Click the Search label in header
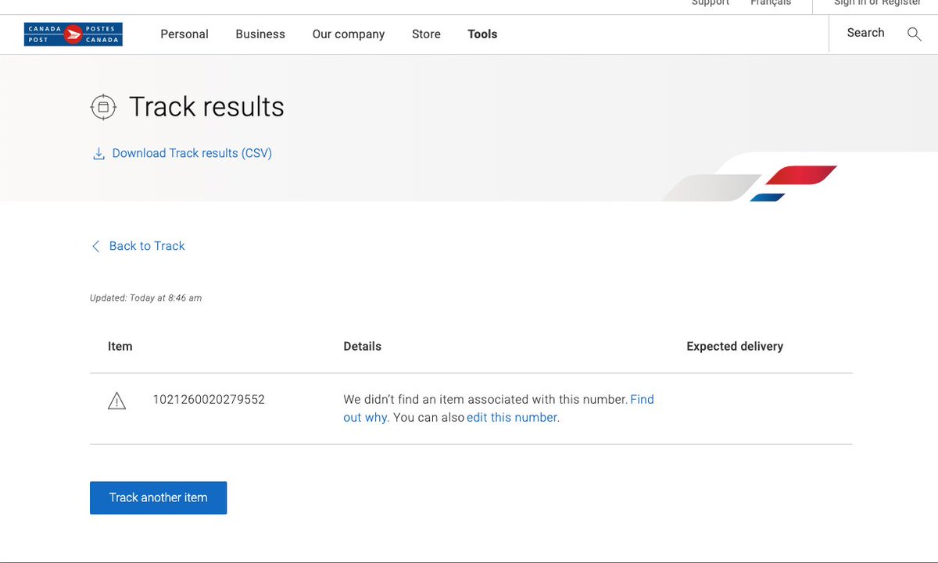Image resolution: width=938 pixels, height=563 pixels. coord(865,33)
